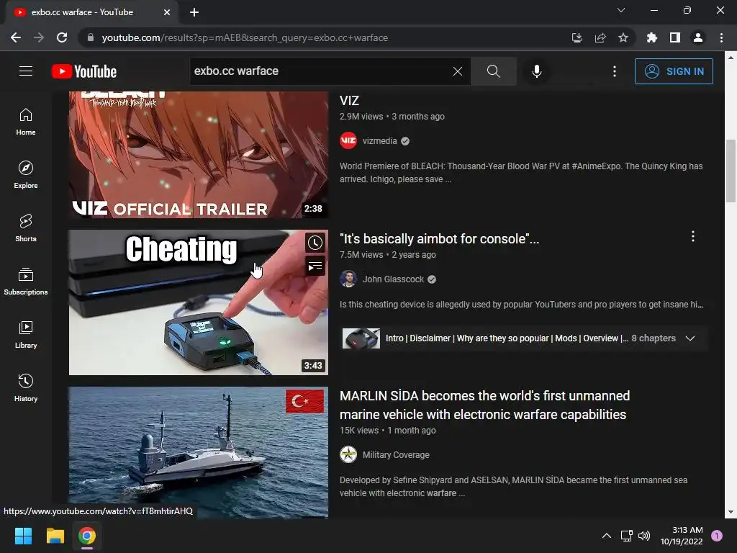Open Explore in the sidebar

click(26, 175)
